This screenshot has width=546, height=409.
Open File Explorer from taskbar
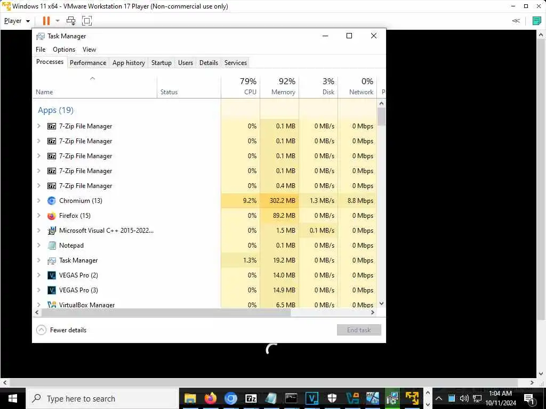[190, 398]
